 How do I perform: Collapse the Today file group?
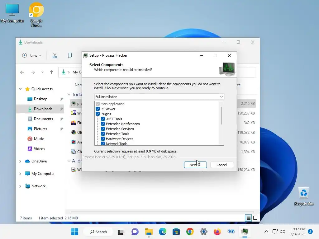point(69,95)
